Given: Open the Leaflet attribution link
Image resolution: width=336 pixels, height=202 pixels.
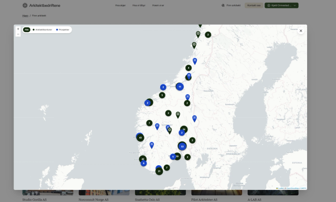Looking at the screenshot, I should [x=280, y=188].
